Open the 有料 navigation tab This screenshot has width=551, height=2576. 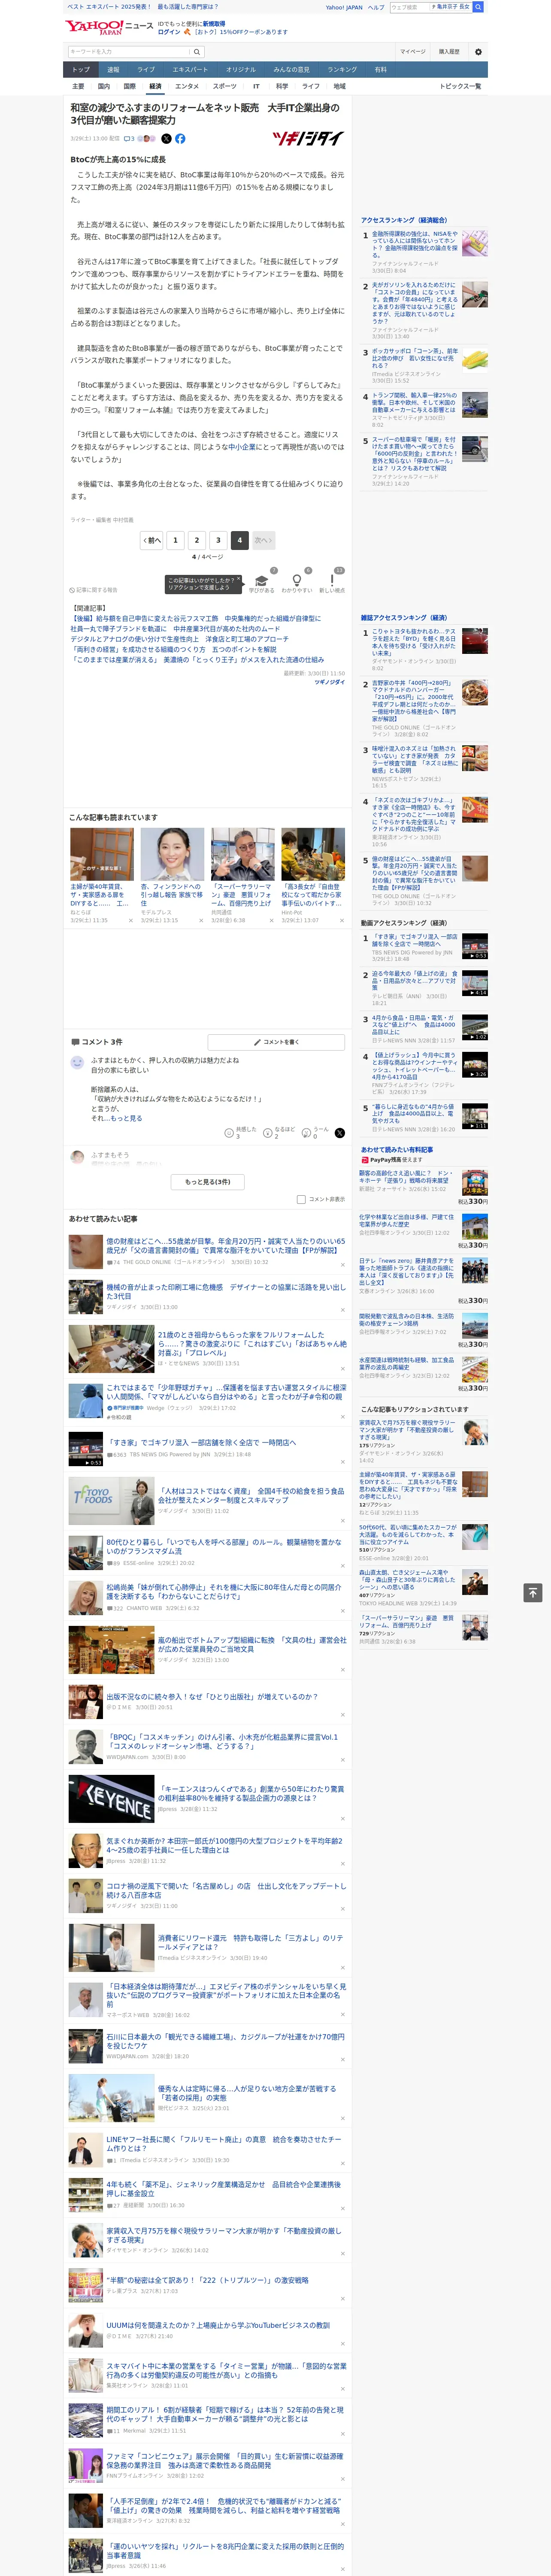(x=380, y=70)
